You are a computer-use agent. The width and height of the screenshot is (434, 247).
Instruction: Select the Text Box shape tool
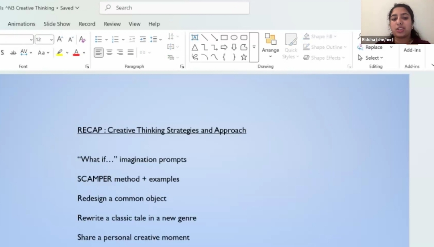tap(195, 38)
